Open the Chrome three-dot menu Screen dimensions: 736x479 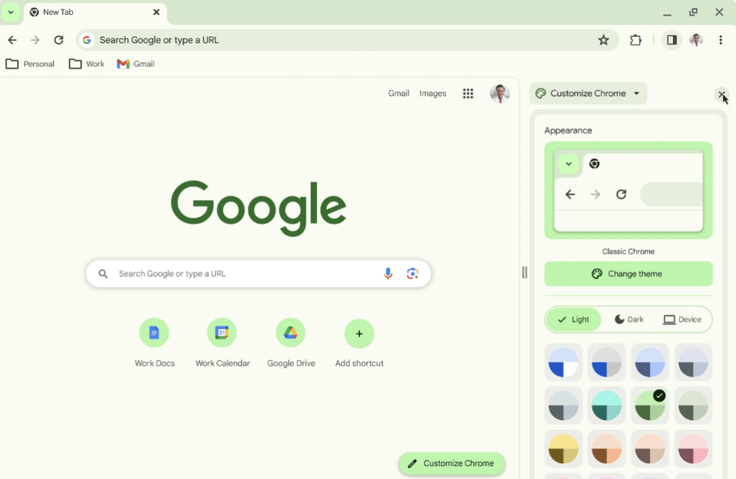click(x=720, y=40)
